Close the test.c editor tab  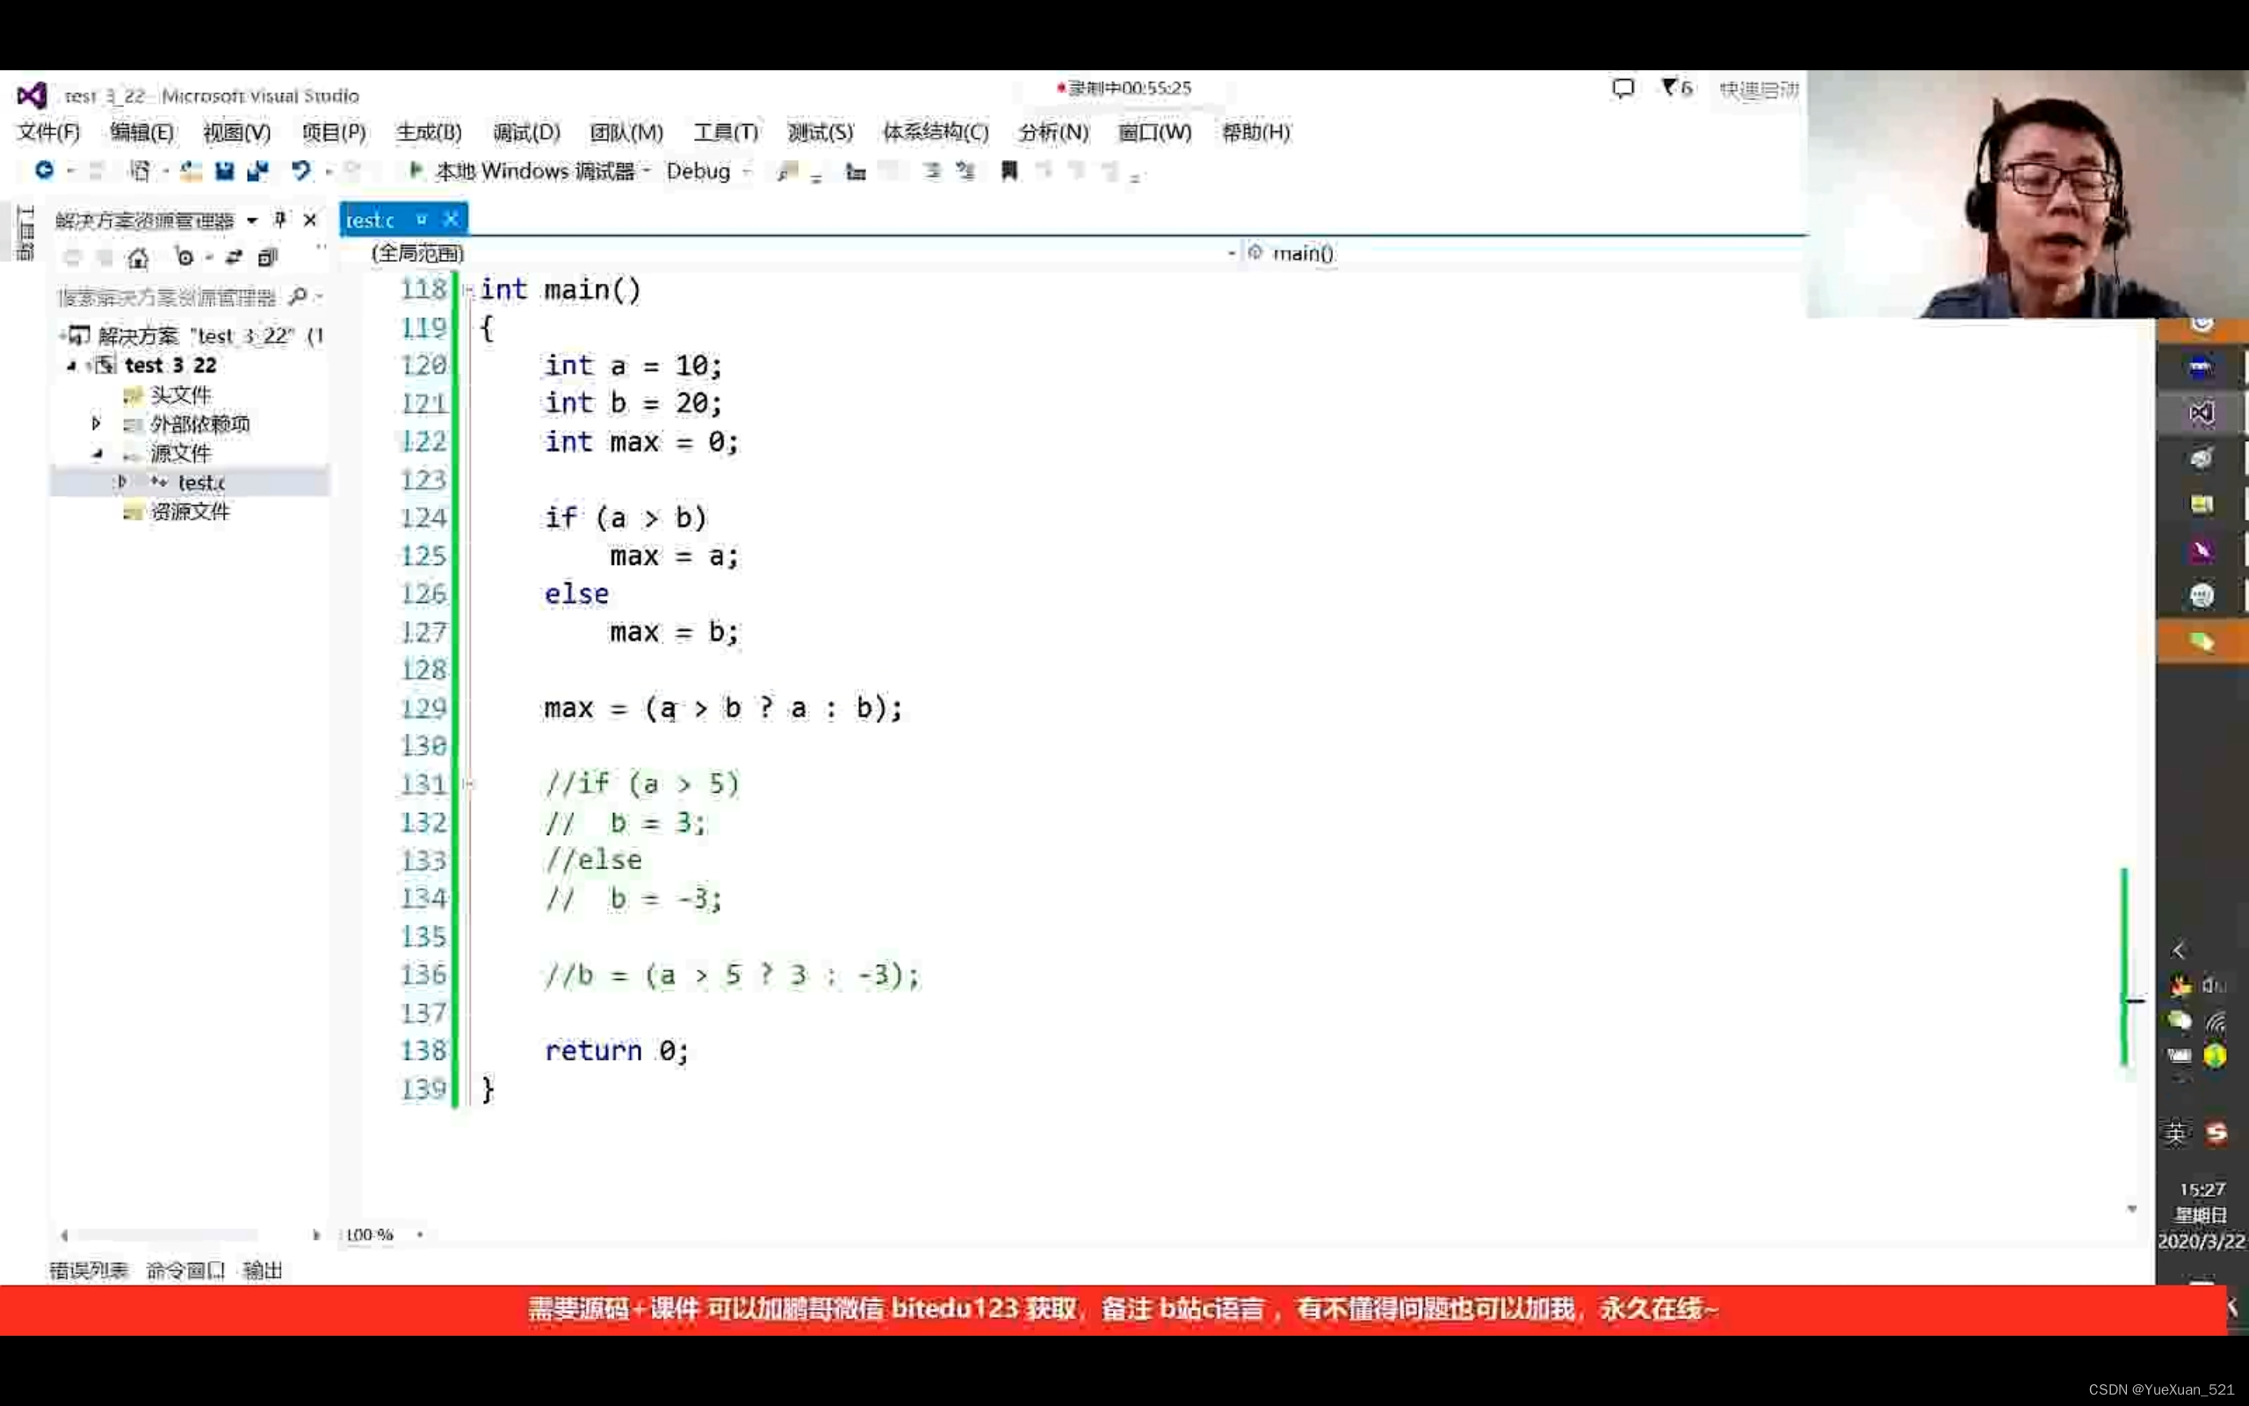(x=451, y=219)
